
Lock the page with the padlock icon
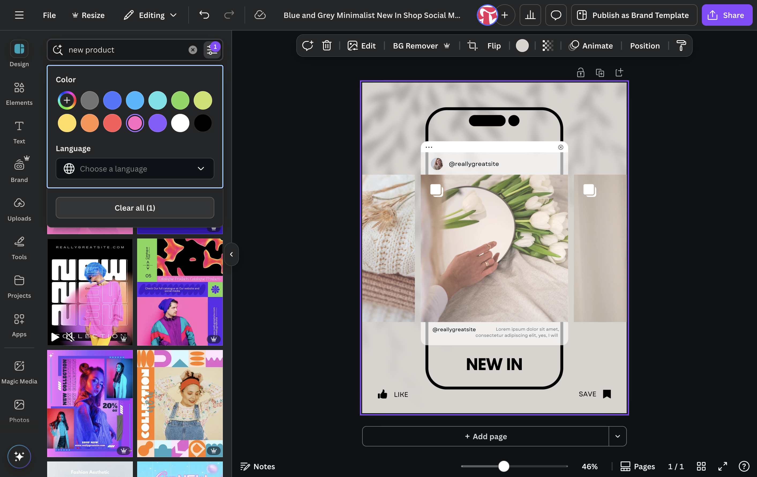580,73
